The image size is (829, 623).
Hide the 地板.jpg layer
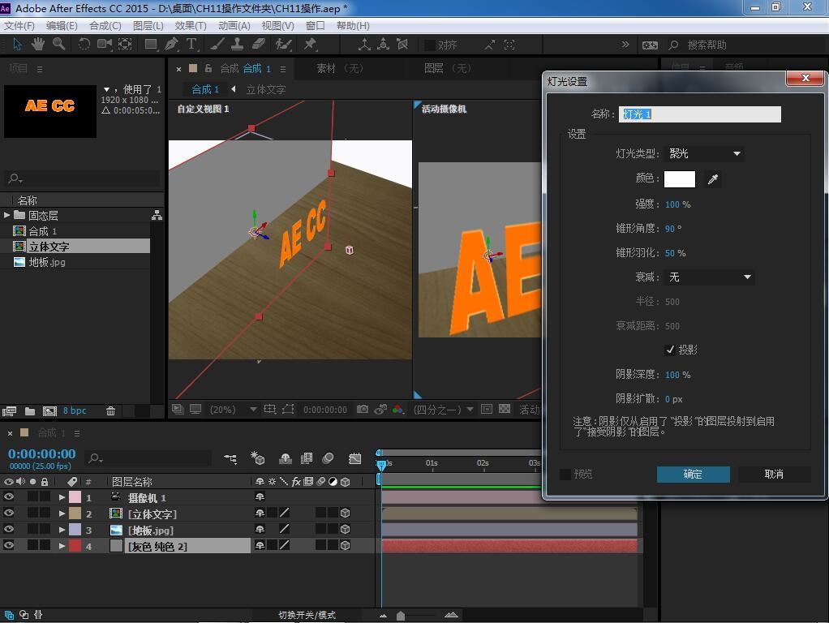click(x=9, y=530)
